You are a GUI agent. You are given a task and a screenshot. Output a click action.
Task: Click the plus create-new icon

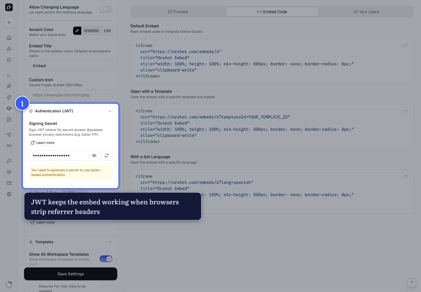[9, 23]
